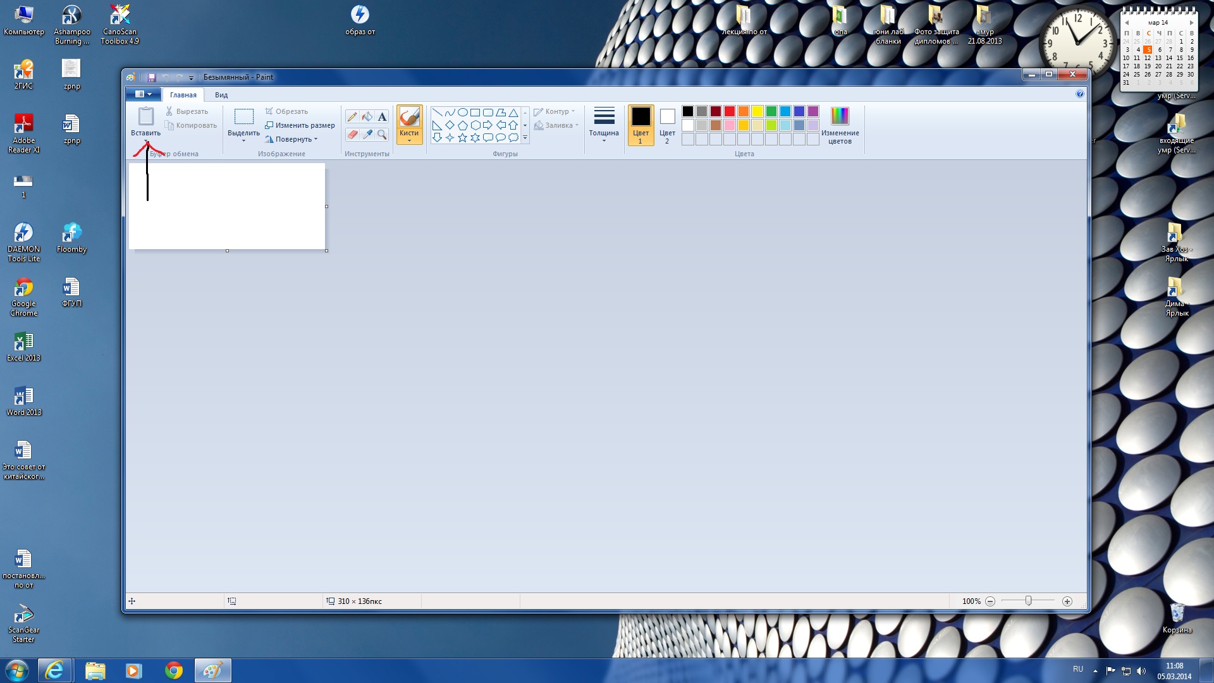Viewport: 1214px width, 683px height.
Task: Select the Magnifier tool
Action: point(382,134)
